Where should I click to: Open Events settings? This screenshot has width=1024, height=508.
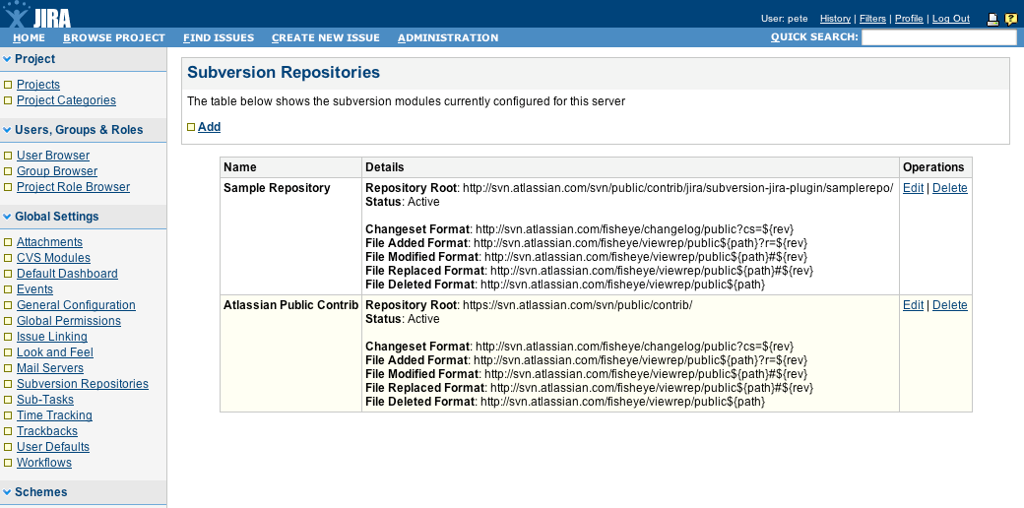tap(34, 289)
